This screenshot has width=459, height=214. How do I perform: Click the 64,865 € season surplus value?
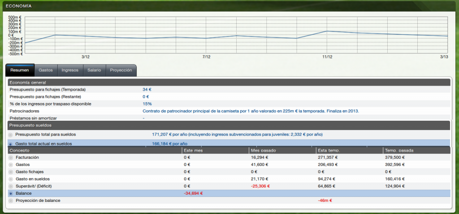click(326, 186)
